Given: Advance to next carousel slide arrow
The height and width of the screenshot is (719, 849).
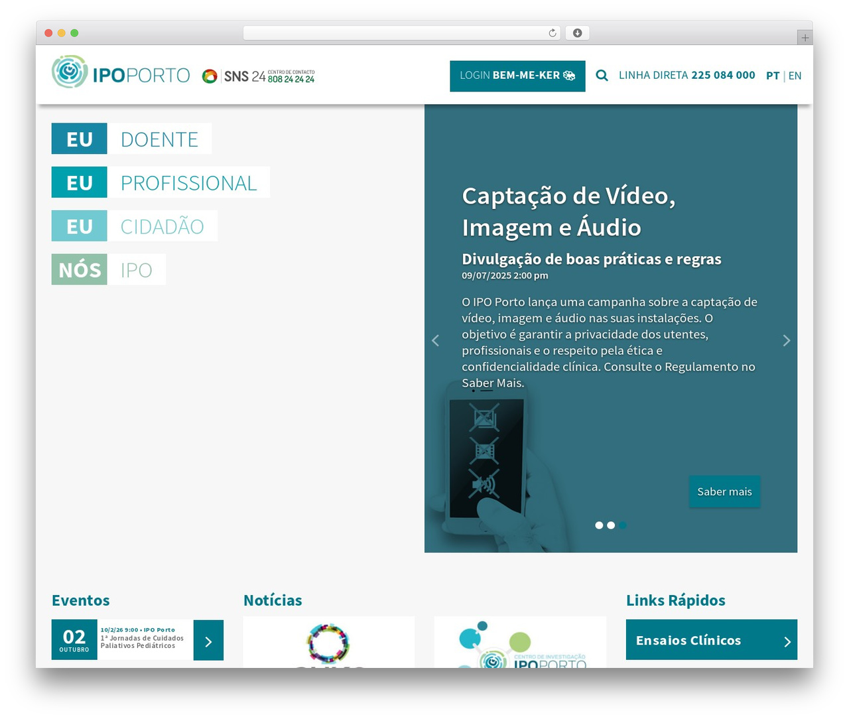Looking at the screenshot, I should click(786, 340).
